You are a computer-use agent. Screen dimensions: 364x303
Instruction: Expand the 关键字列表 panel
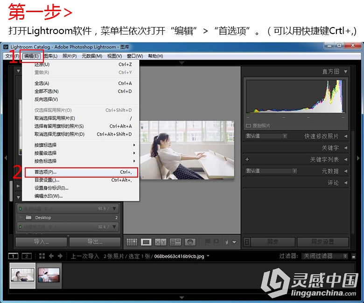point(346,159)
